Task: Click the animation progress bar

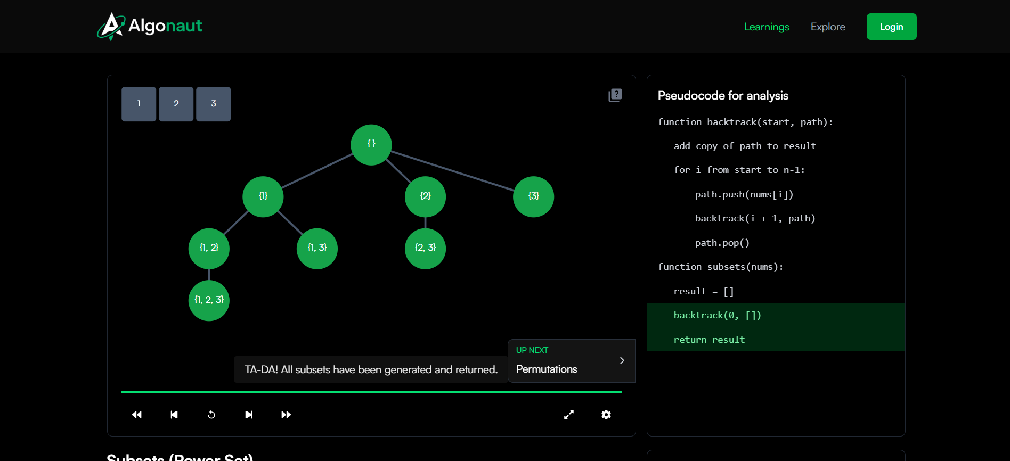Action: click(371, 392)
